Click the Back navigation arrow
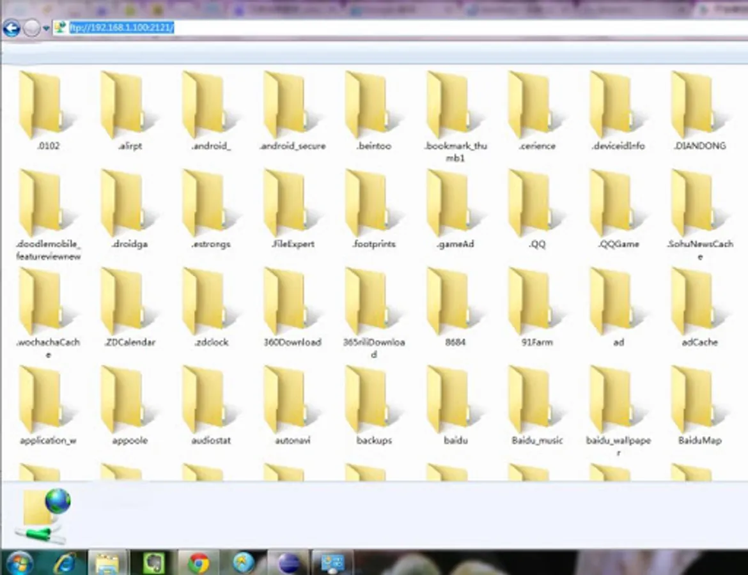This screenshot has height=575, width=748. (x=11, y=28)
